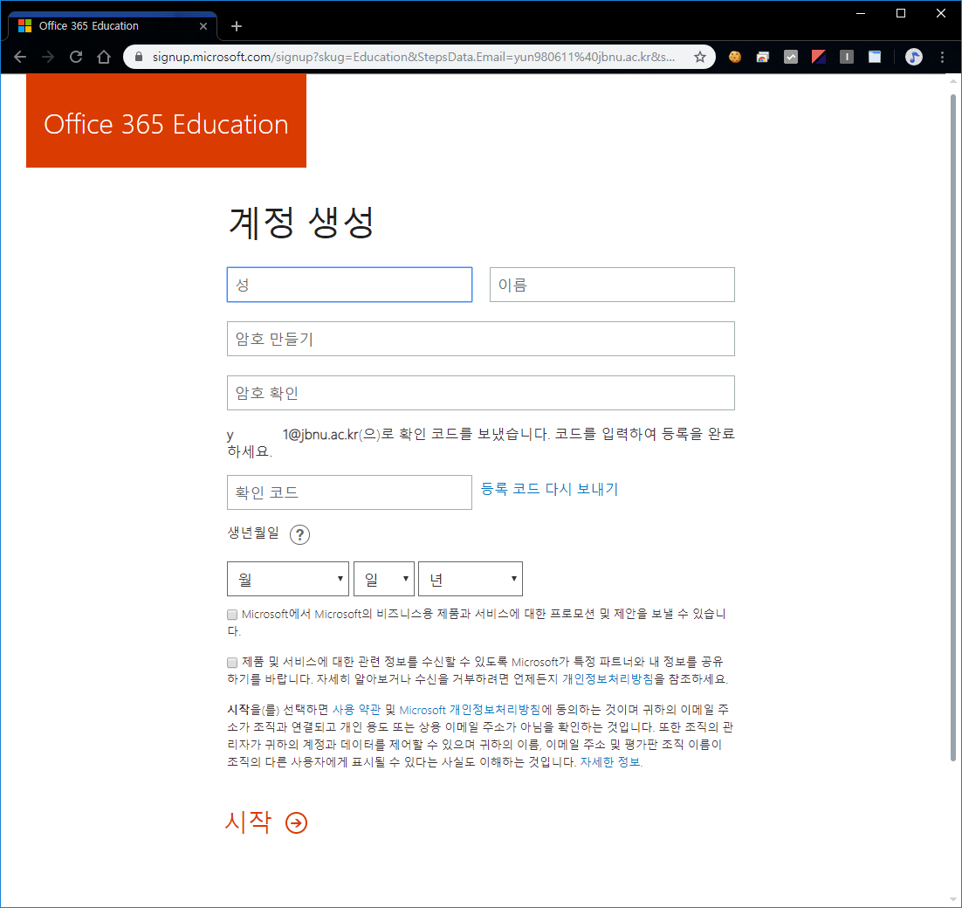The image size is (962, 908).
Task: Focus the 성 last name field
Action: pos(350,285)
